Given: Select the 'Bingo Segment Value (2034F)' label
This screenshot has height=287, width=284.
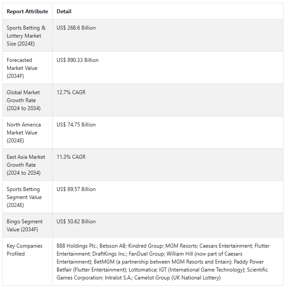Looking at the screenshot, I should click(24, 226).
